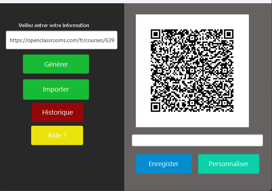Open help with the yellow Aide ? button

pos(57,136)
